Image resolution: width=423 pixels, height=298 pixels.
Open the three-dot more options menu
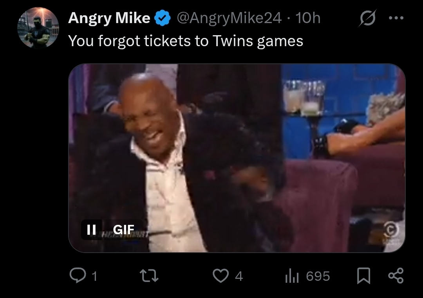click(396, 18)
